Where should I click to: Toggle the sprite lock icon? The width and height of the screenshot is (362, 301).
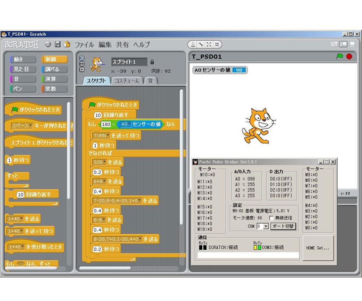152,62
